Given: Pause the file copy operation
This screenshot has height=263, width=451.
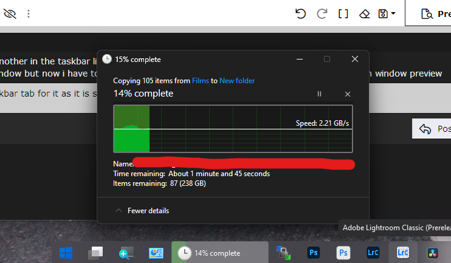Looking at the screenshot, I should [x=319, y=94].
